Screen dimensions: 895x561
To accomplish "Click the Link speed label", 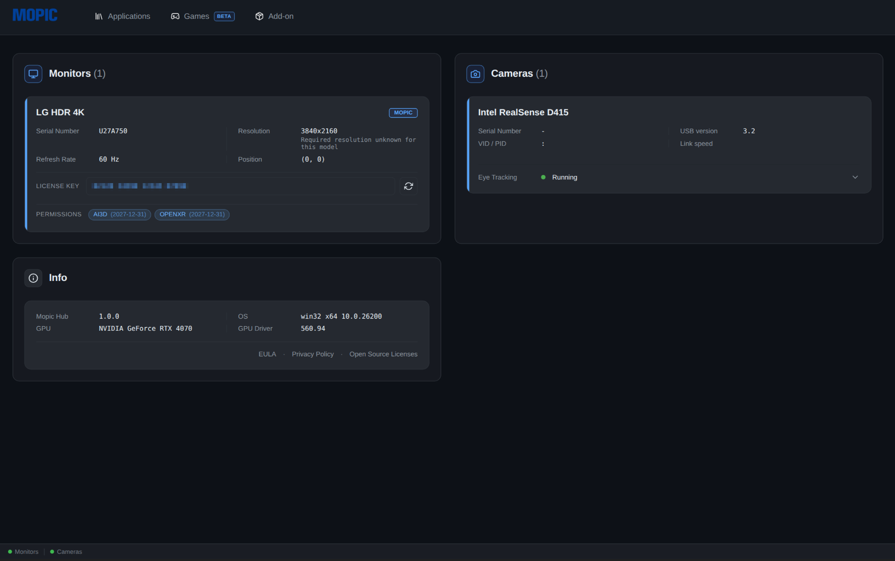I will 696,144.
